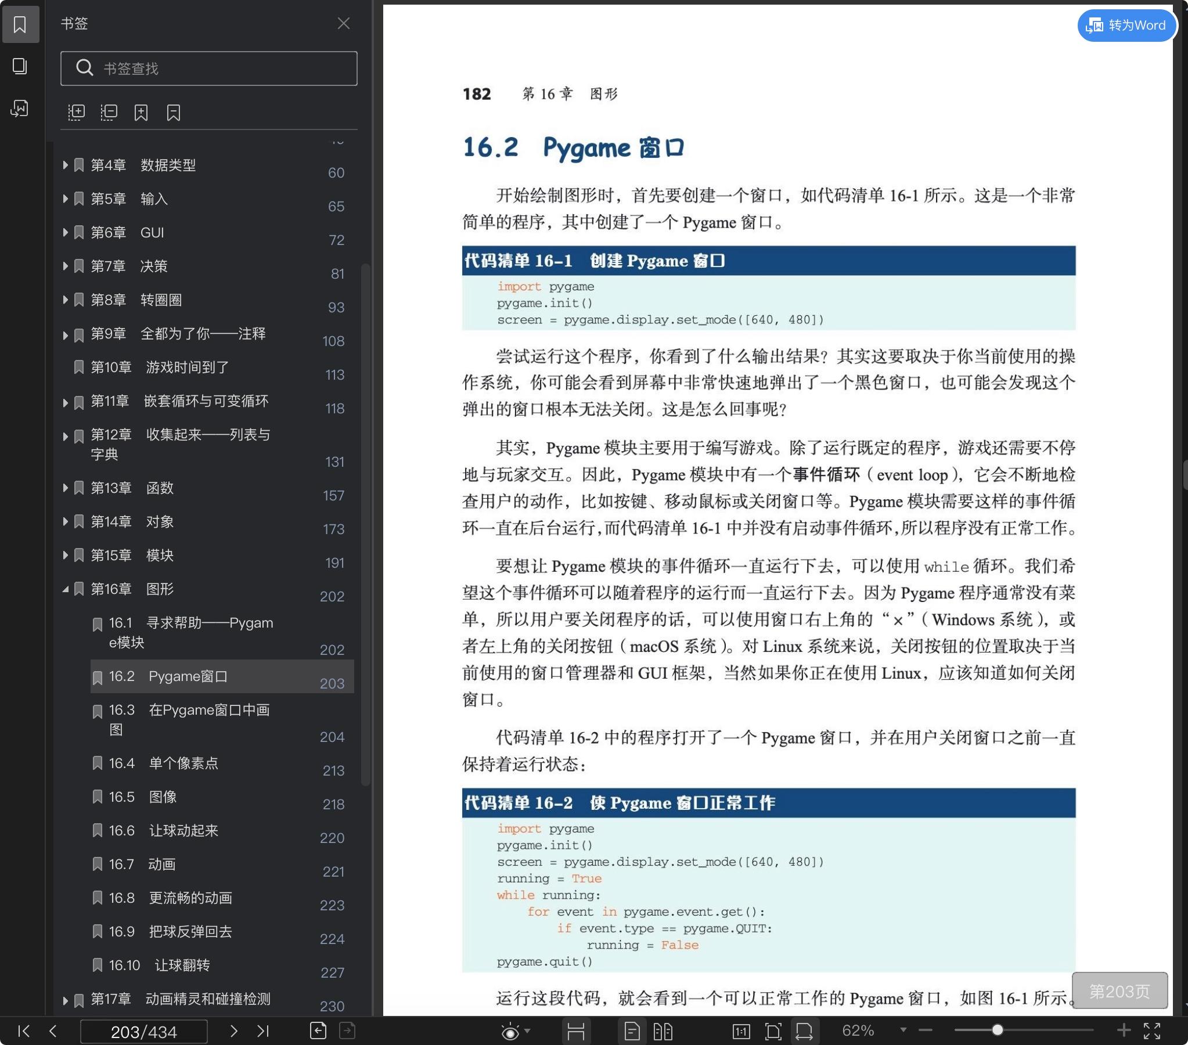Open bookmark 16.1 寻求帮助——Pygame模块
1188x1045 pixels.
(190, 632)
